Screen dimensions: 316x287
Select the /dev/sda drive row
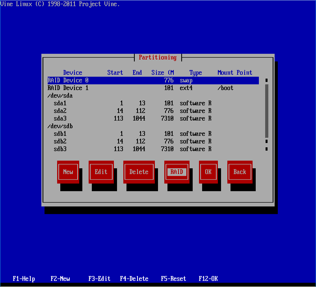coord(153,96)
